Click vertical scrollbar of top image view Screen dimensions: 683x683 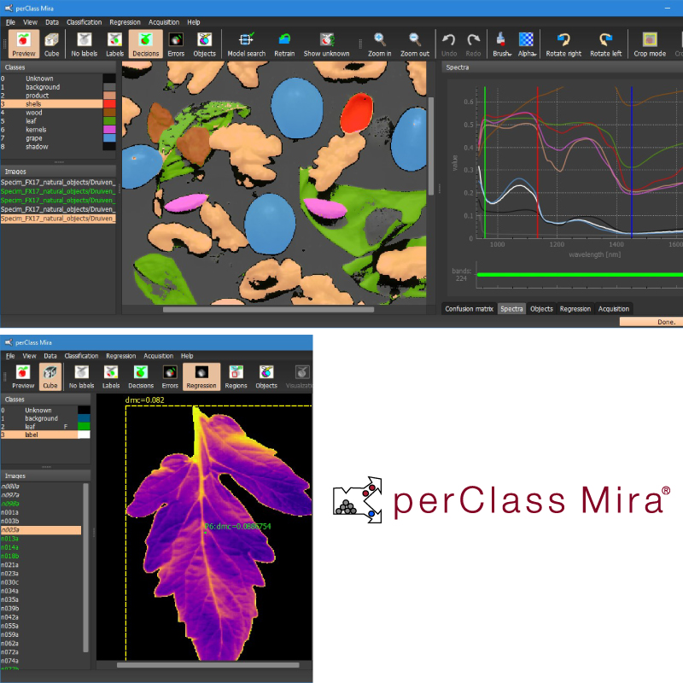431,146
